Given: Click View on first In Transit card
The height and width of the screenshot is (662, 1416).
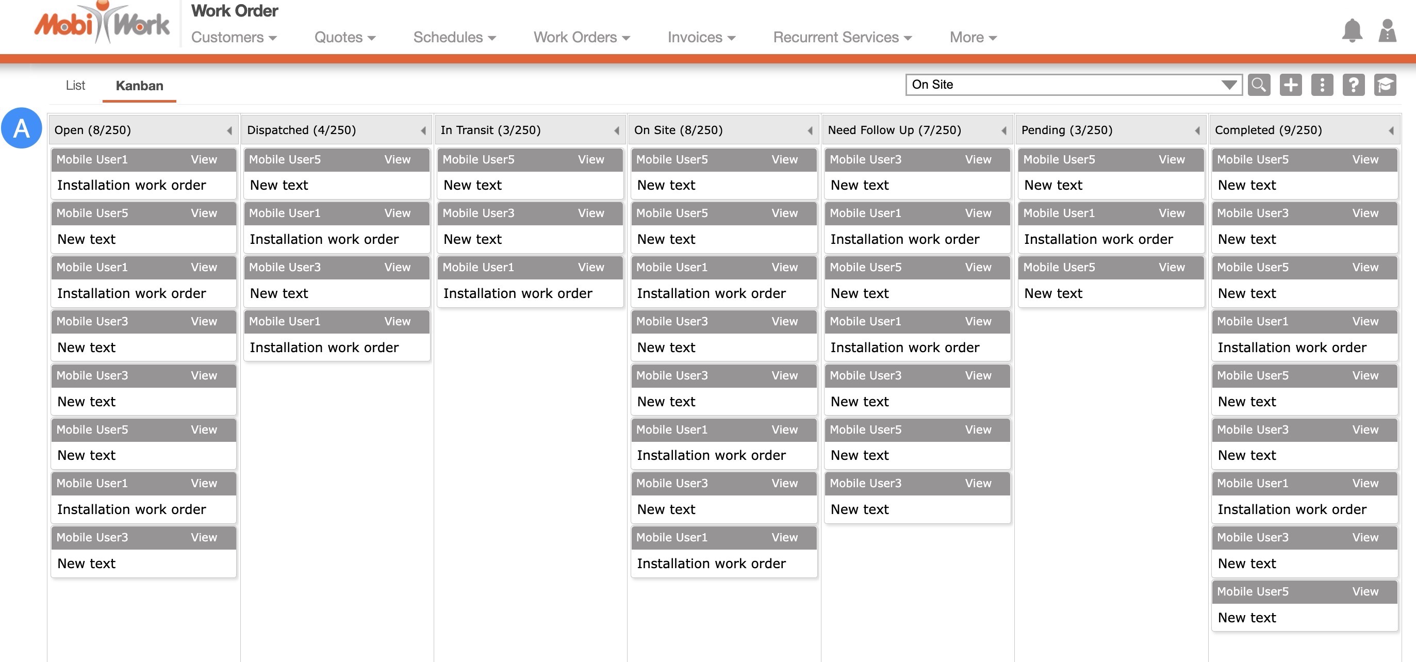Looking at the screenshot, I should click(590, 159).
